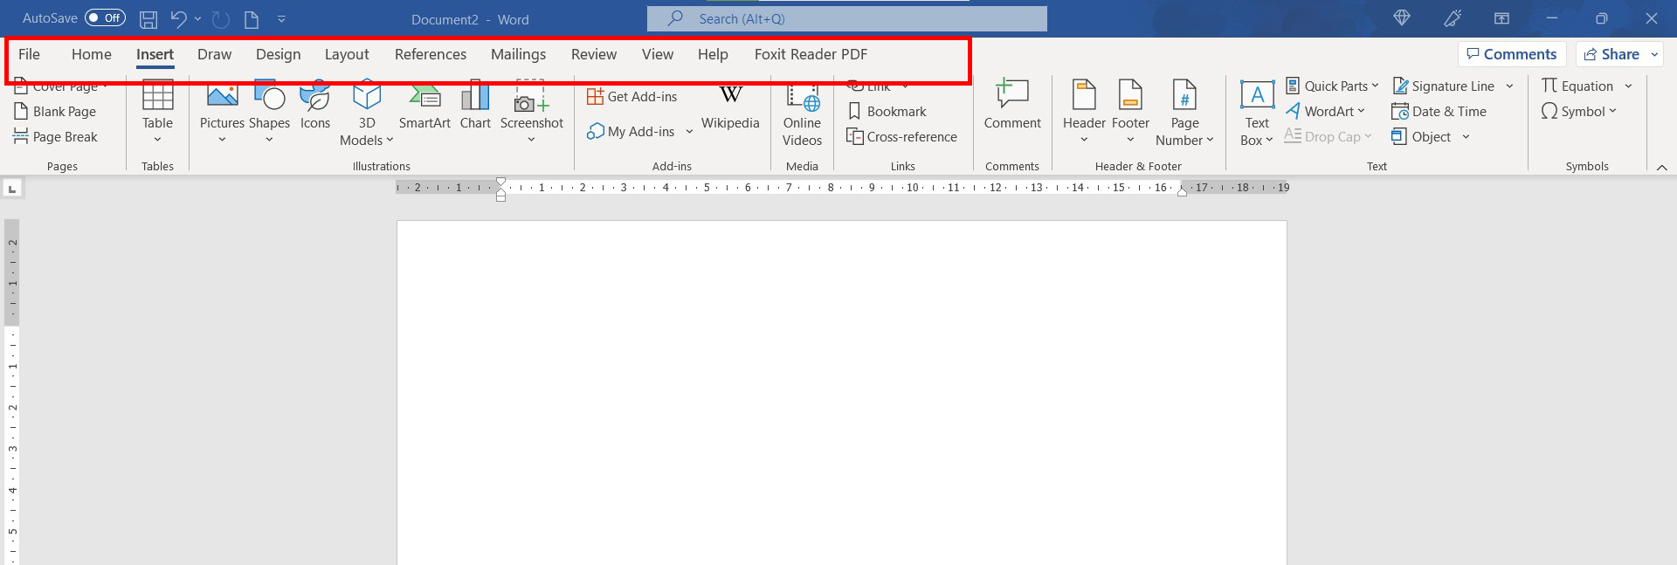
Task: Open the undo history dropdown arrow
Action: (198, 19)
